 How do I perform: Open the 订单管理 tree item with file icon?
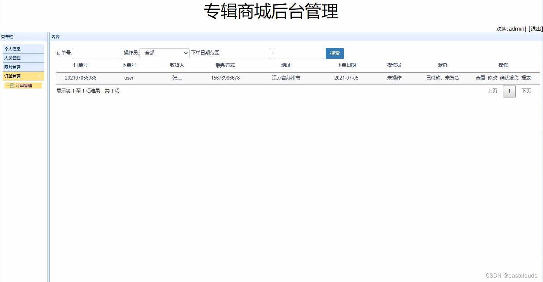click(24, 86)
